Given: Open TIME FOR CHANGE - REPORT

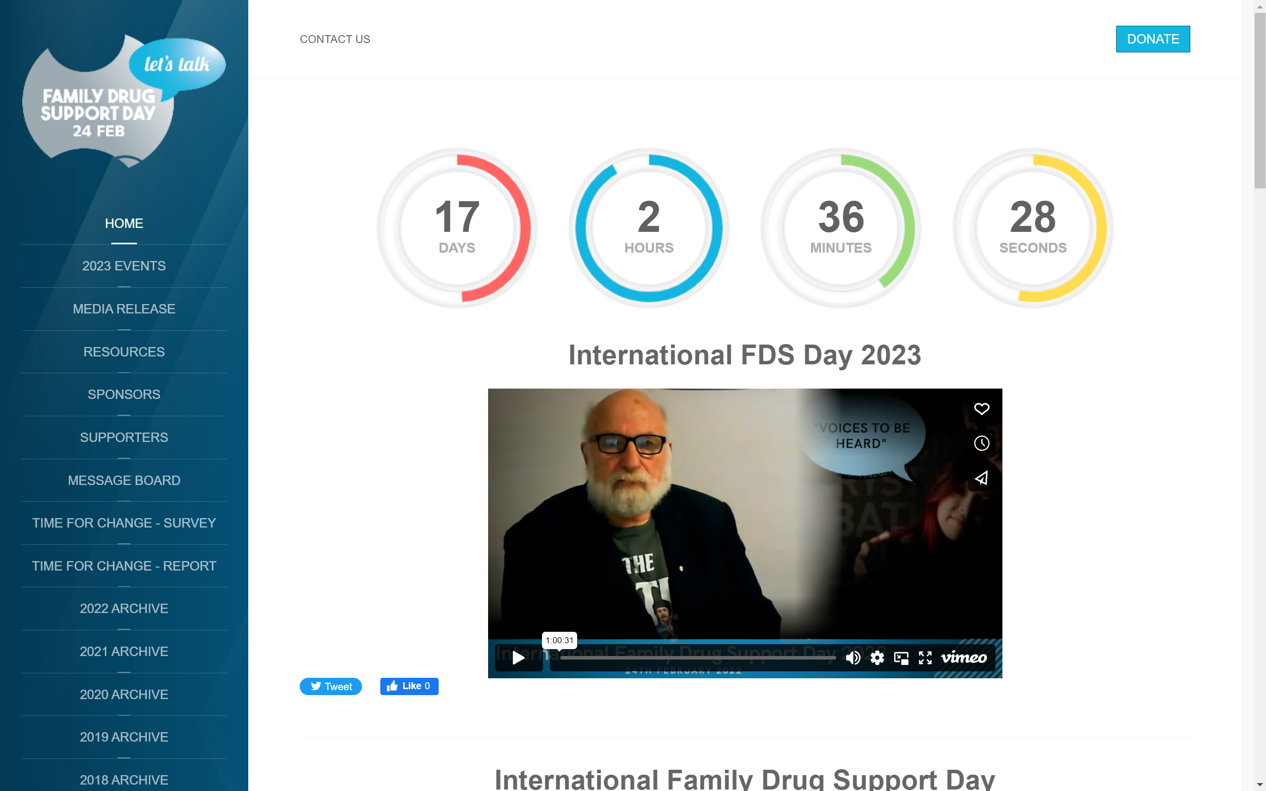Looking at the screenshot, I should (x=124, y=566).
